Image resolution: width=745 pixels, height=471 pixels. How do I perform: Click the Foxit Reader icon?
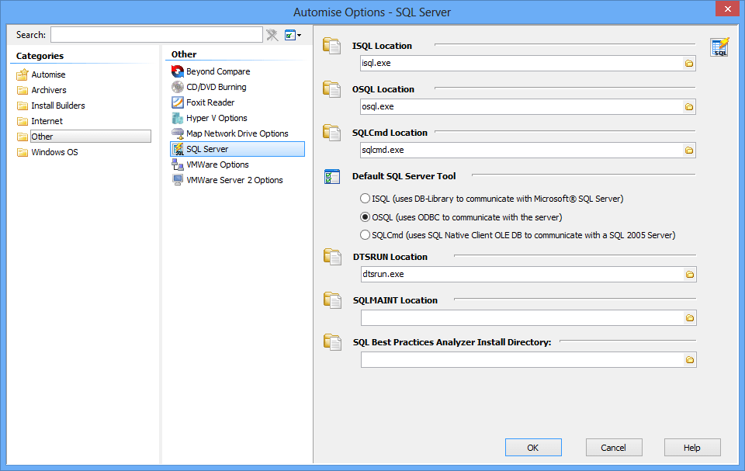[178, 102]
